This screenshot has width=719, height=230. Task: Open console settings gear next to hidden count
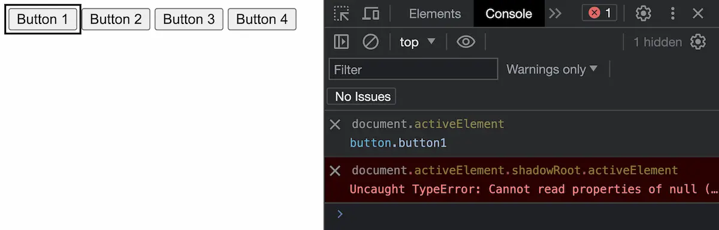pyautogui.click(x=698, y=42)
